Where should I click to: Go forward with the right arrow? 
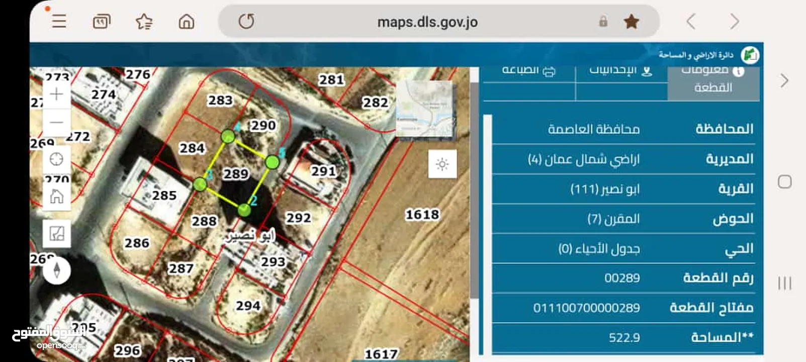(735, 22)
